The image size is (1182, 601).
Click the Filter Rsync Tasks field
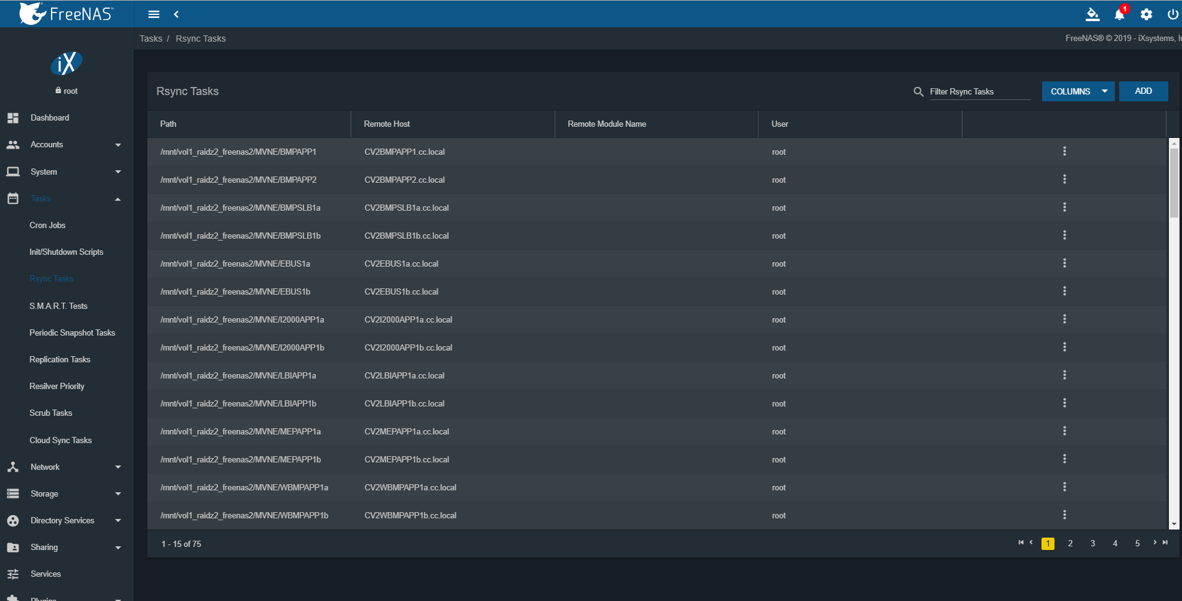pyautogui.click(x=979, y=92)
